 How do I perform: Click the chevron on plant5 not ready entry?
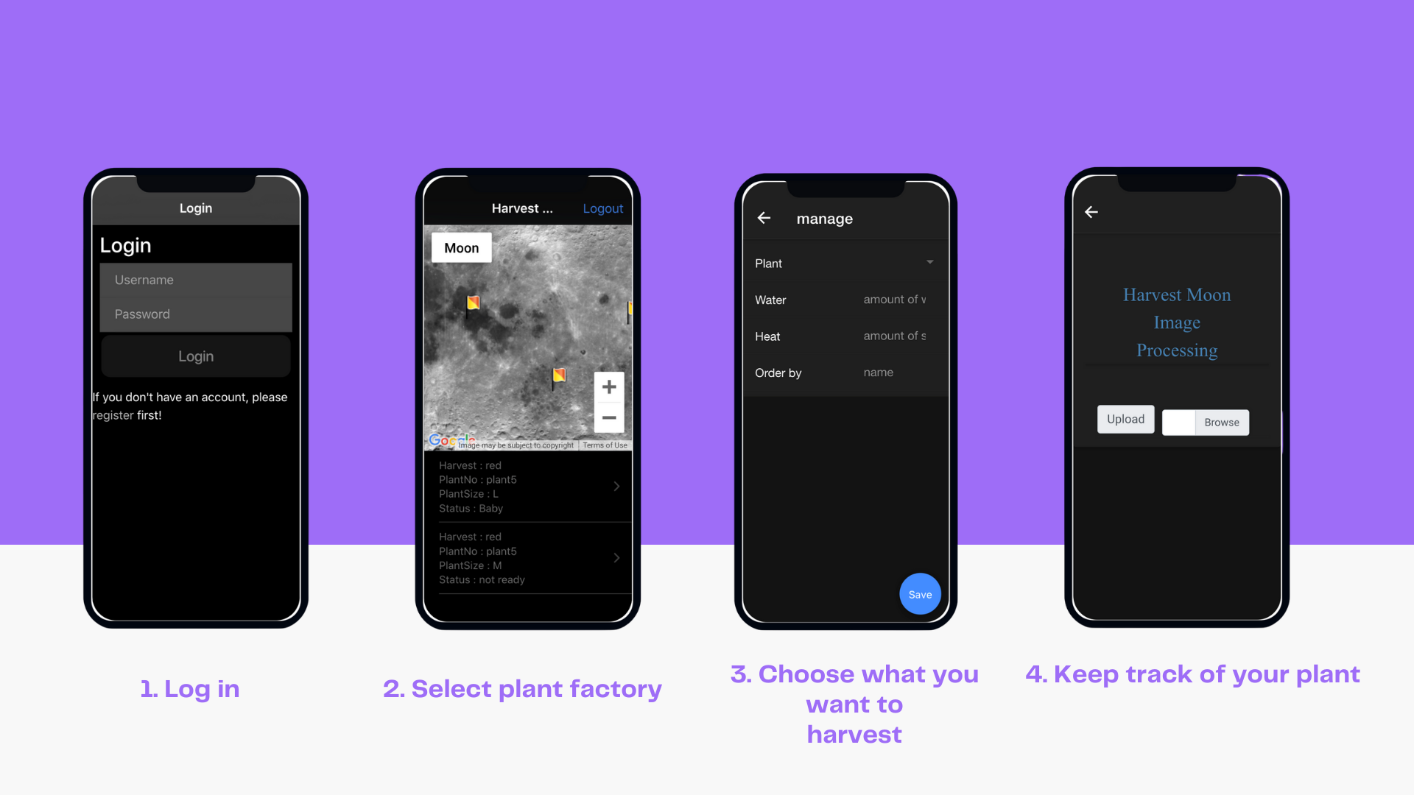[616, 558]
